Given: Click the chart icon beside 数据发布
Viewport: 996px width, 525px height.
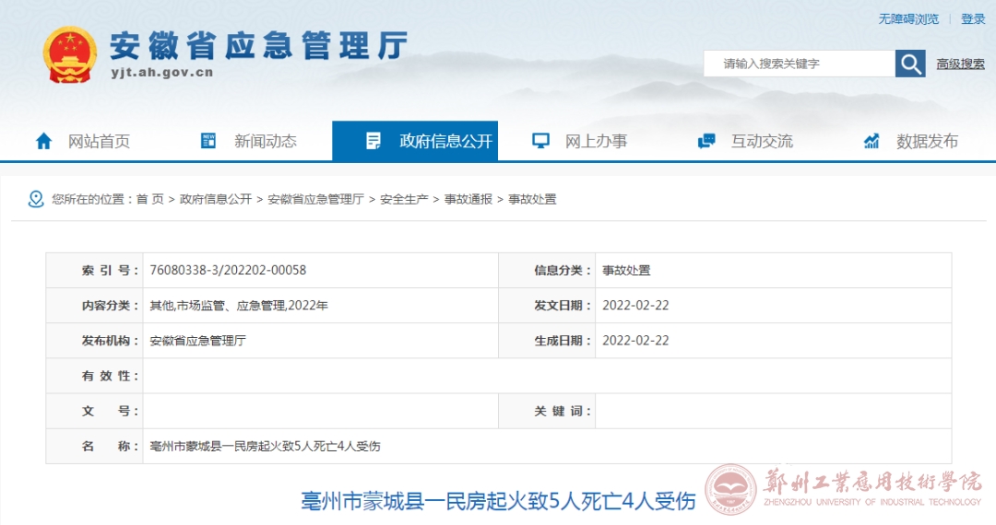Looking at the screenshot, I should pos(871,141).
